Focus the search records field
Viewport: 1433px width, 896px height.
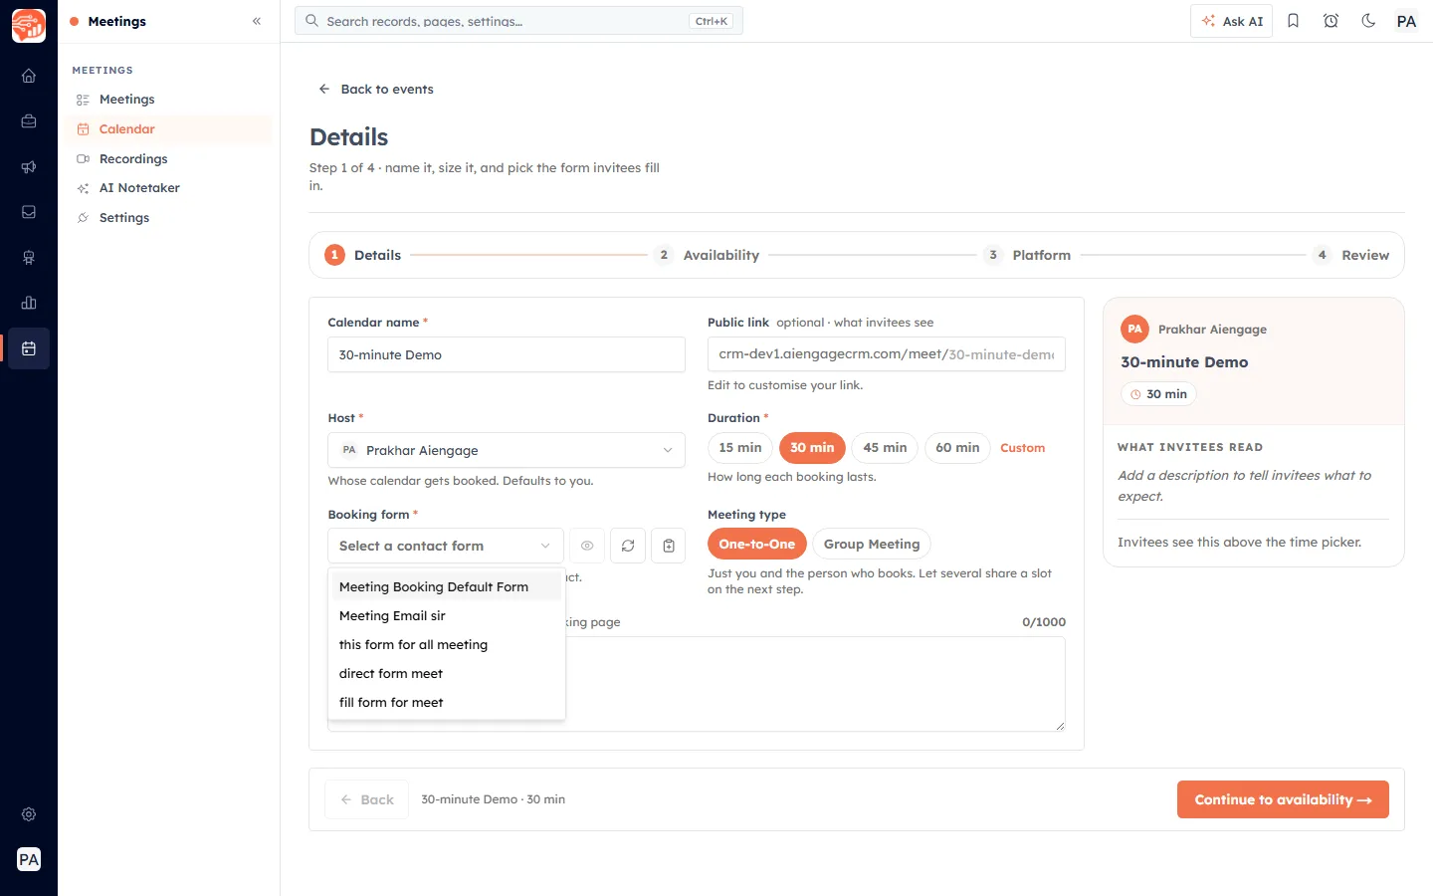point(518,21)
